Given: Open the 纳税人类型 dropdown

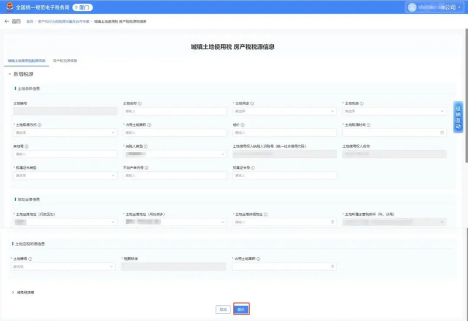Looking at the screenshot, I should pyautogui.click(x=175, y=154).
